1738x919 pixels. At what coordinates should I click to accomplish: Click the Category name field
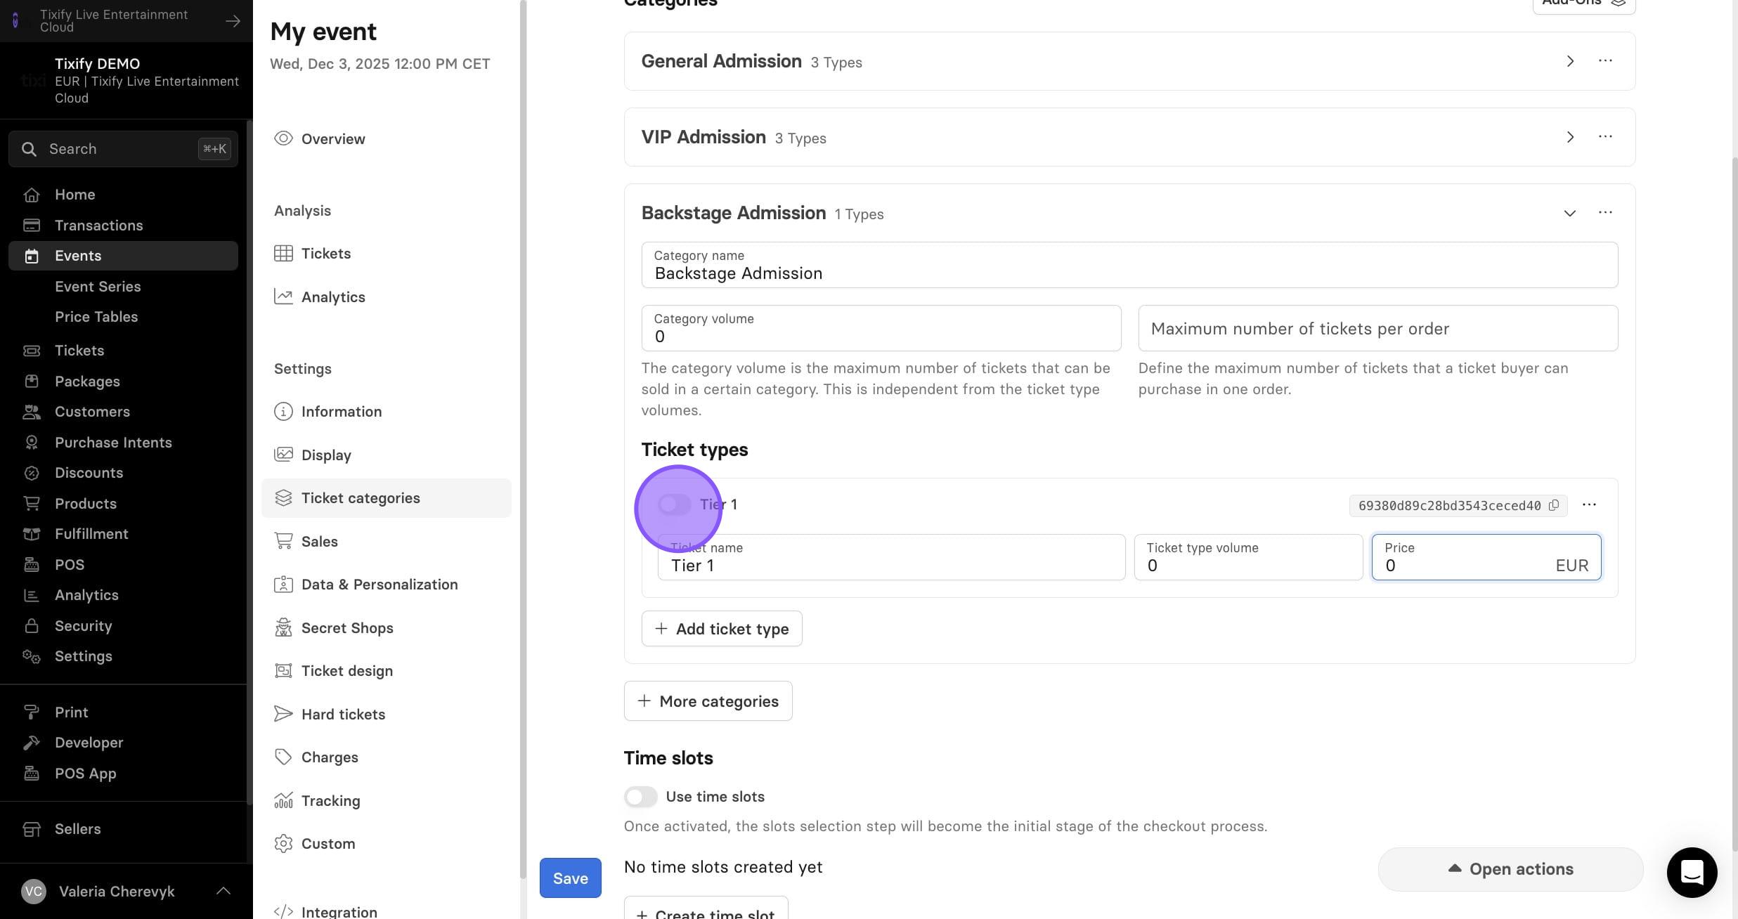[1129, 265]
